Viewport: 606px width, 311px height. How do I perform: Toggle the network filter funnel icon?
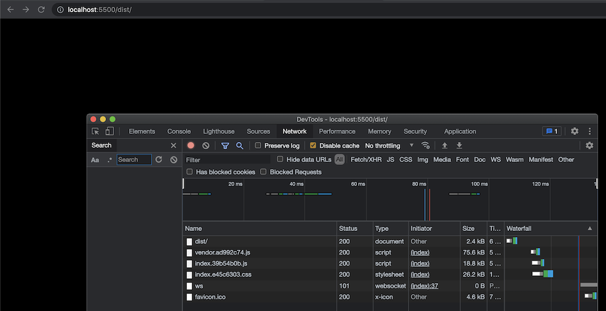(225, 146)
